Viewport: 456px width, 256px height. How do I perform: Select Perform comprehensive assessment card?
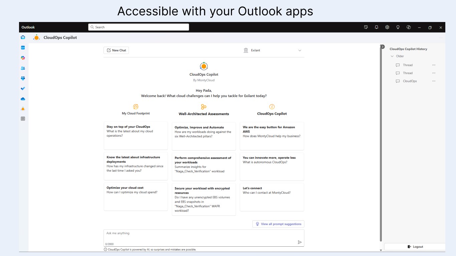click(204, 167)
